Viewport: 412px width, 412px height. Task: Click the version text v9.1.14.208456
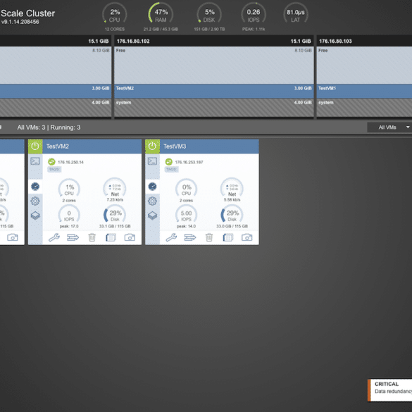click(20, 22)
